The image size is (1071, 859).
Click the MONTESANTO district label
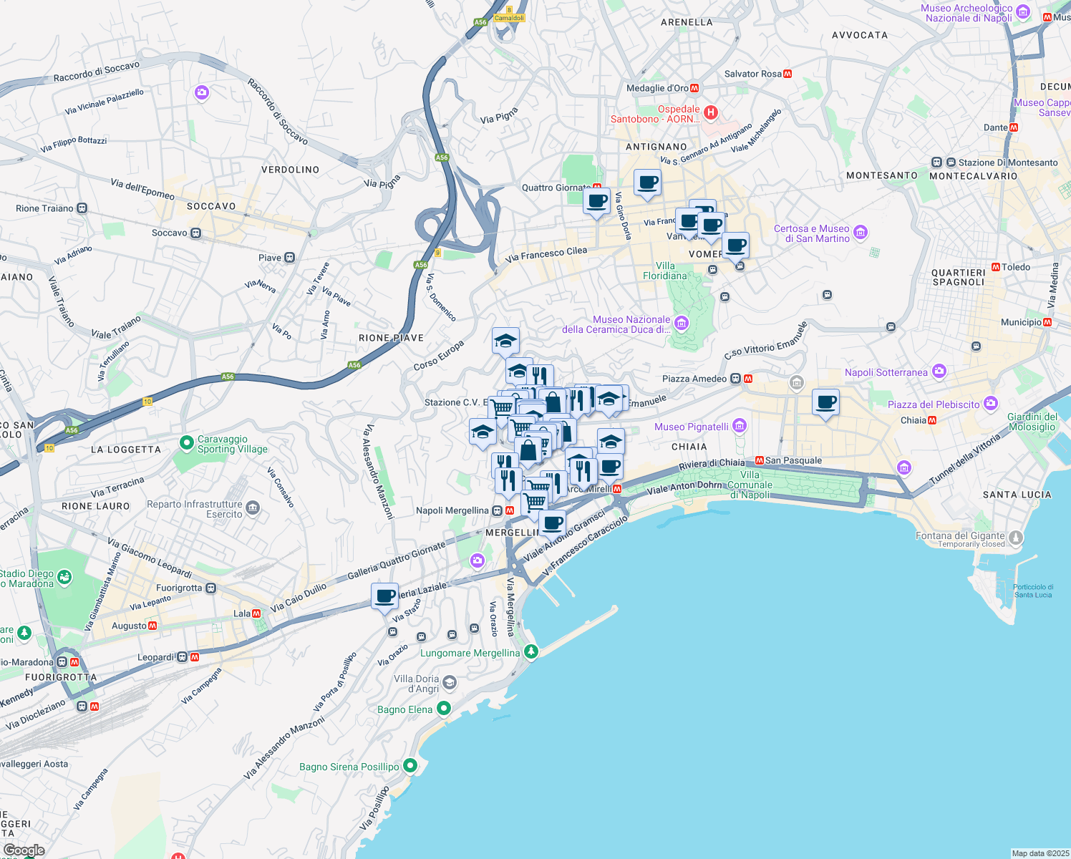(x=882, y=175)
